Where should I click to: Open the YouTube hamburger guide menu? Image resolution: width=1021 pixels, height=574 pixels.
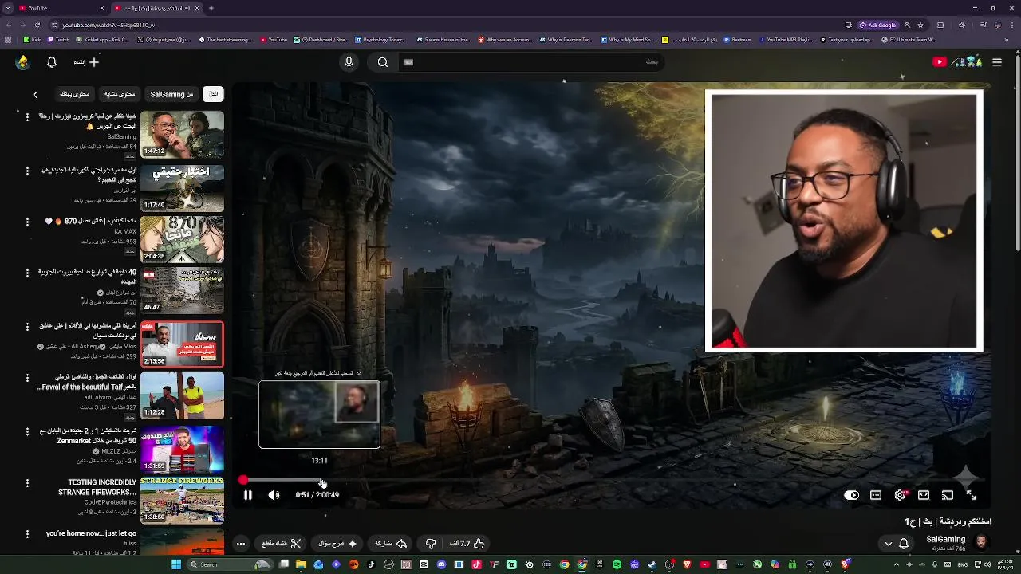point(997,62)
